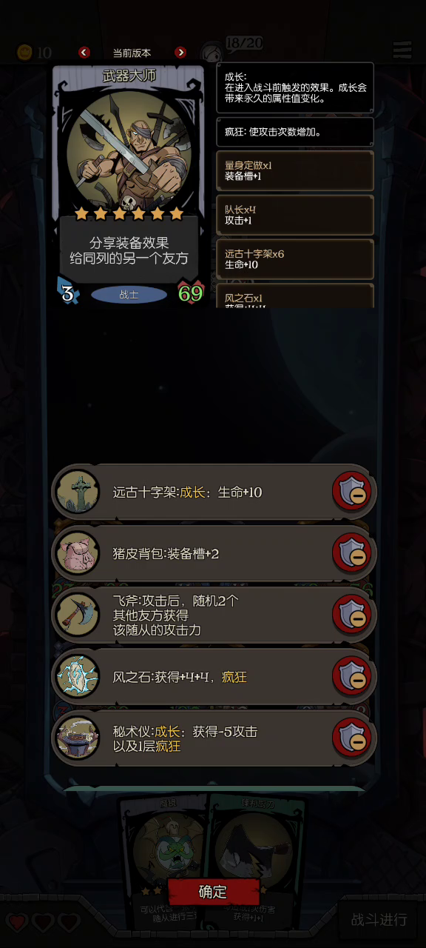Click the pigskin backpack (猪皮背包) icon
The height and width of the screenshot is (948, 426).
click(77, 553)
